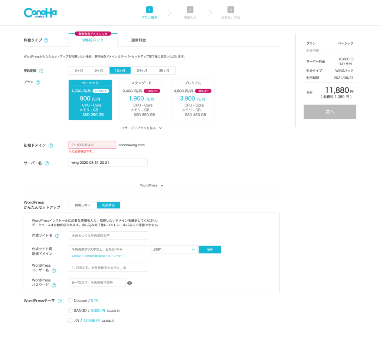380x348 pixels.
Task: Open help icon next to 初期ドメイン
Action: (x=50, y=146)
